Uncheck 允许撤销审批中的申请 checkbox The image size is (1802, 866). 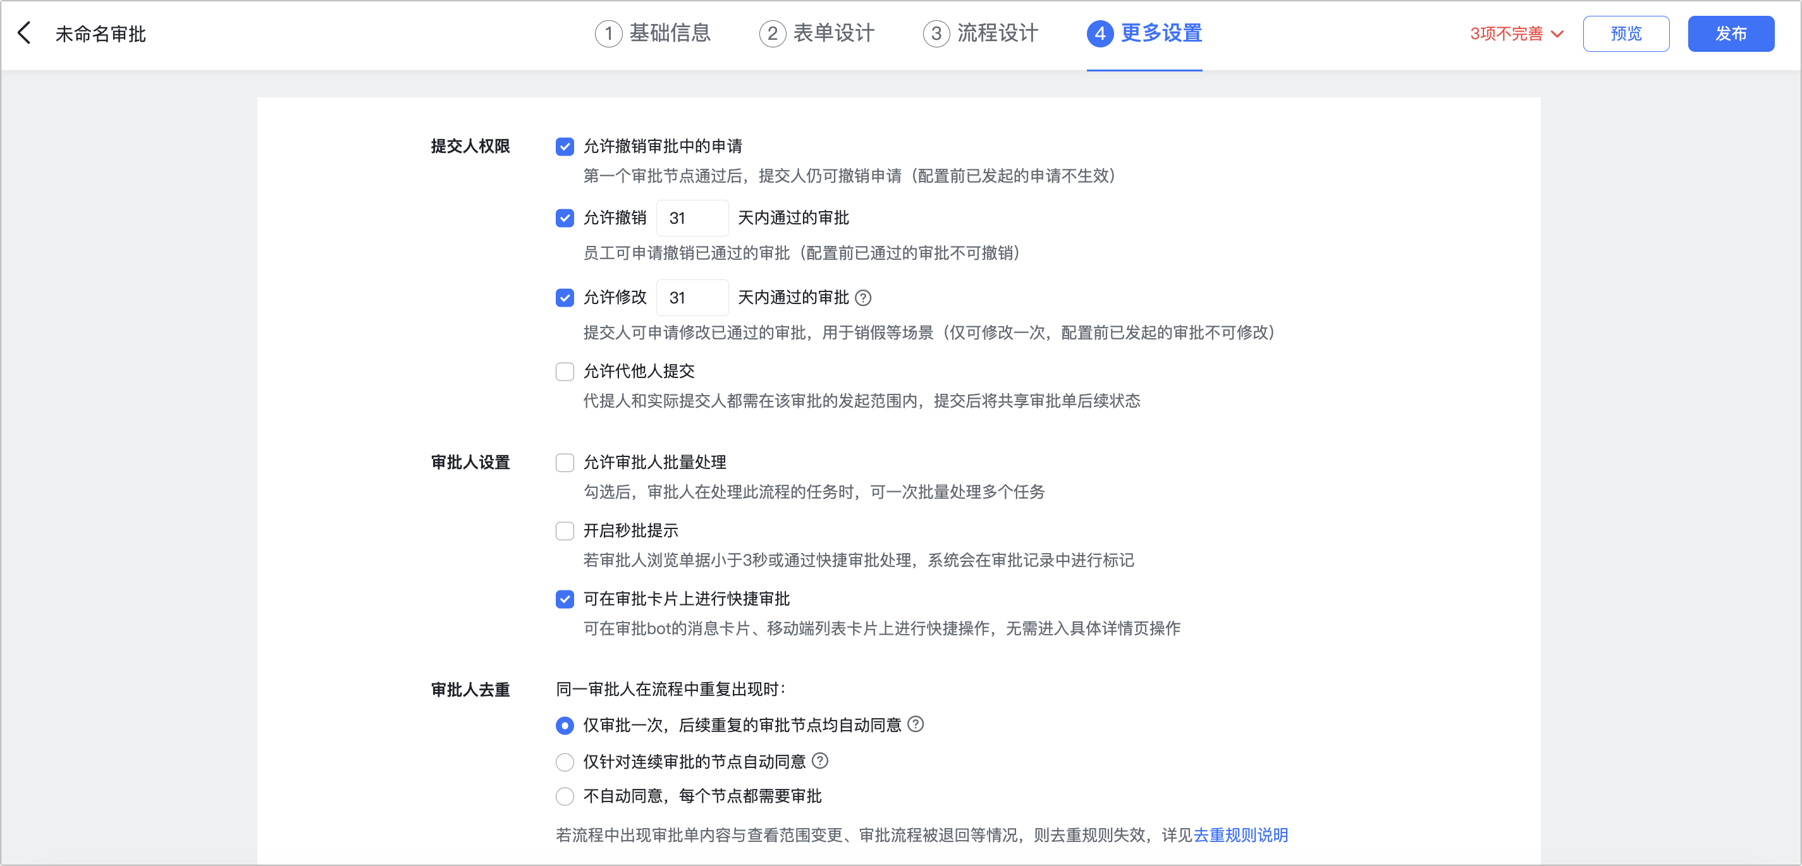click(x=565, y=146)
